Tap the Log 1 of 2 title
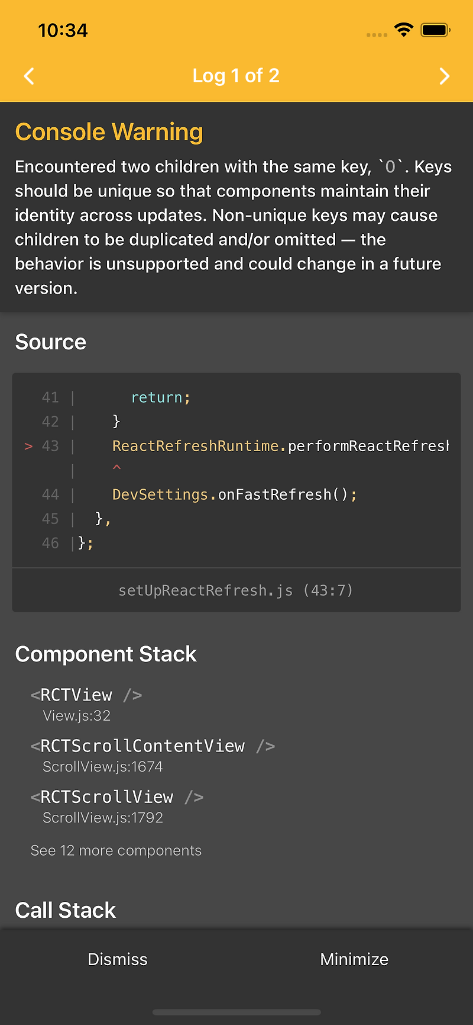 (236, 76)
